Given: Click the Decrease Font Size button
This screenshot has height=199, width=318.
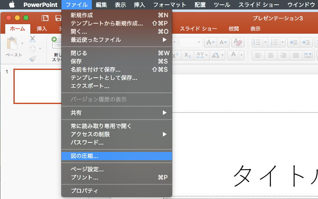Looking at the screenshot, I should point(223,42).
